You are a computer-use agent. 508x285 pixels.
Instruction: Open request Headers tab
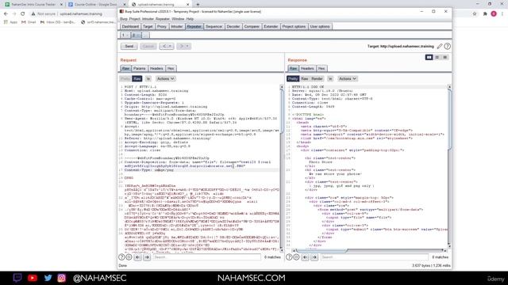(x=156, y=69)
